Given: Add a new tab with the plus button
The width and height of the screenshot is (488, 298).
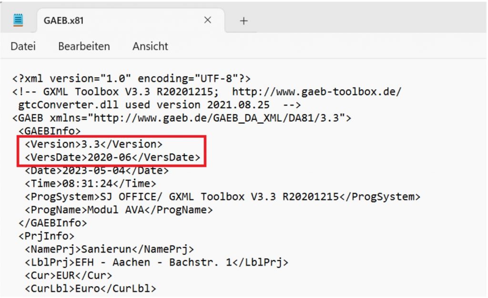Looking at the screenshot, I should tap(244, 21).
